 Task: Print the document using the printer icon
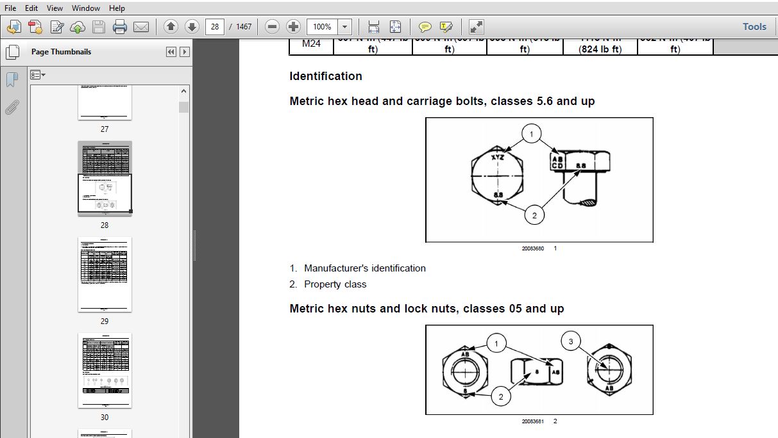click(120, 27)
